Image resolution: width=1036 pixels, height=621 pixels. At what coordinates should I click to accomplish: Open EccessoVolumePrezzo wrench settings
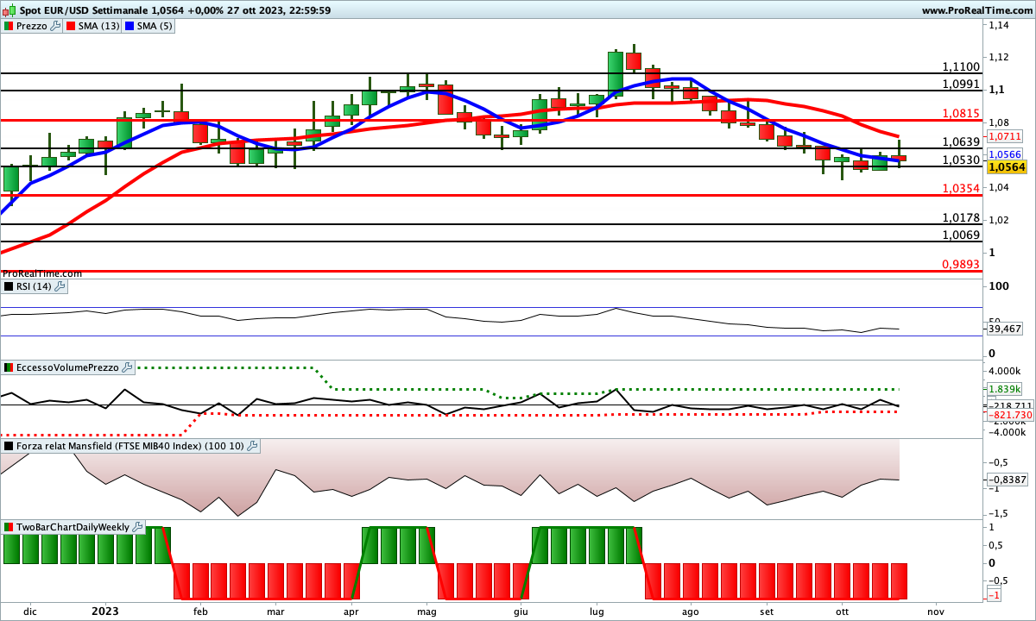(x=128, y=367)
